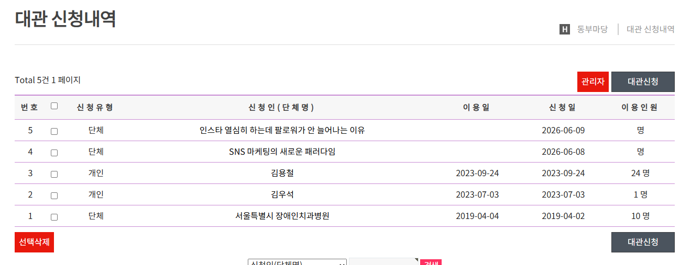Open the 신청인(단체명) search dropdown
680x265 pixels.
point(297,262)
